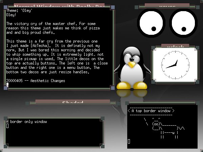Click the Tux penguin on the desktop
Image resolution: width=203 pixels, height=152 pixels.
coord(132,68)
